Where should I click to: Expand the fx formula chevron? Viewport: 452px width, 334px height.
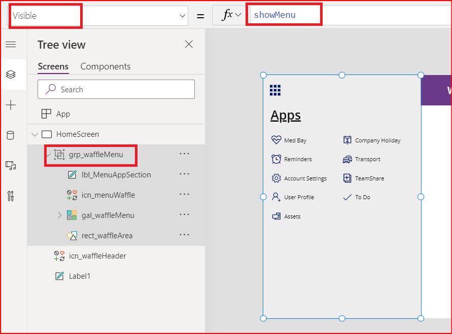coord(238,15)
